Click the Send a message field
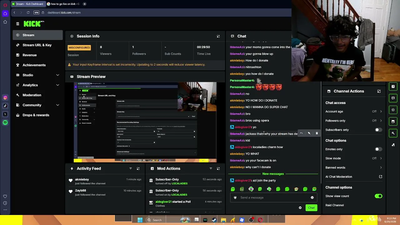Screen dimensions: 400x225 pos(273,197)
